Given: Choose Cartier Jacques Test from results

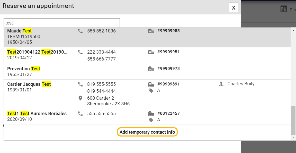Looking at the screenshot, I should coord(147,94).
